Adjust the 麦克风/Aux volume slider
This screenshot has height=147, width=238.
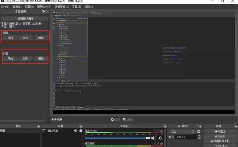pyautogui.click(x=117, y=138)
